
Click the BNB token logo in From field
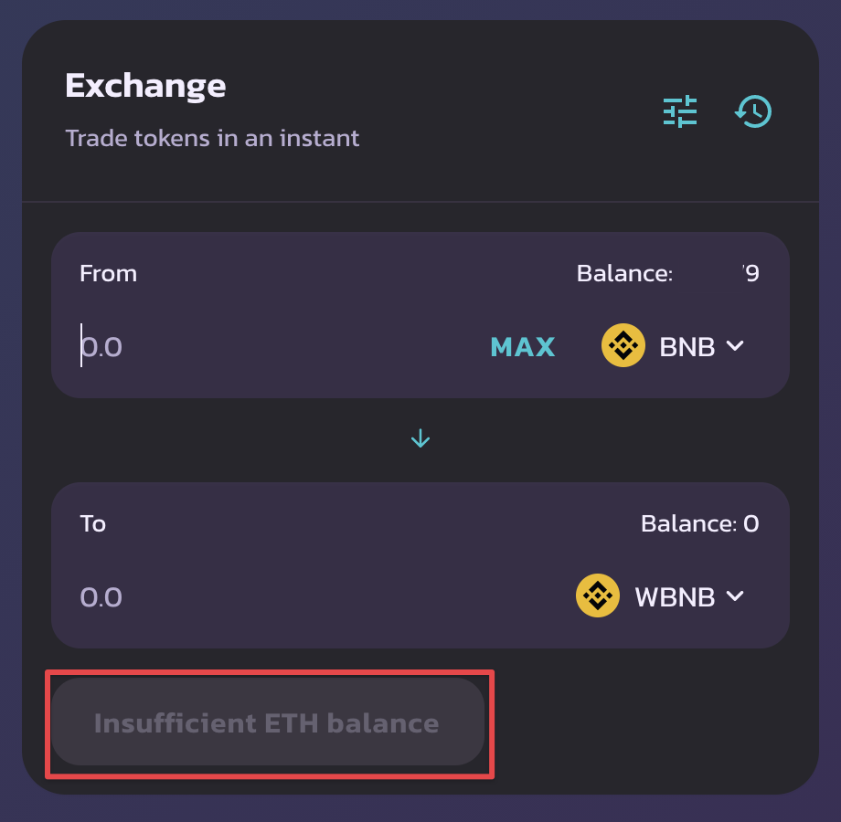623,345
